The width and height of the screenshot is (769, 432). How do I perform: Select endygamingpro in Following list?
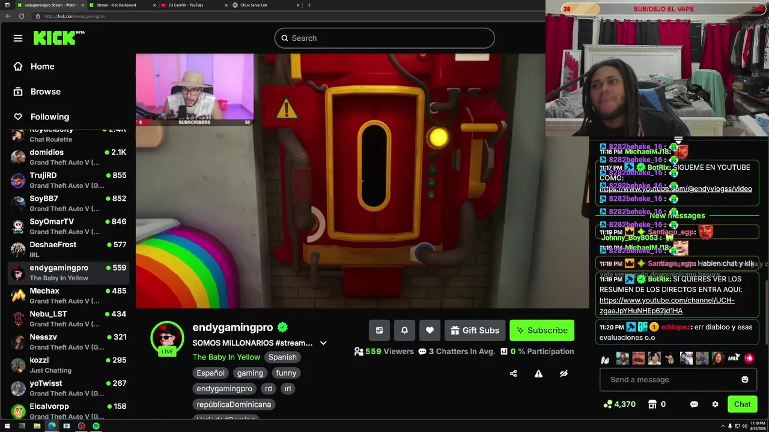69,272
